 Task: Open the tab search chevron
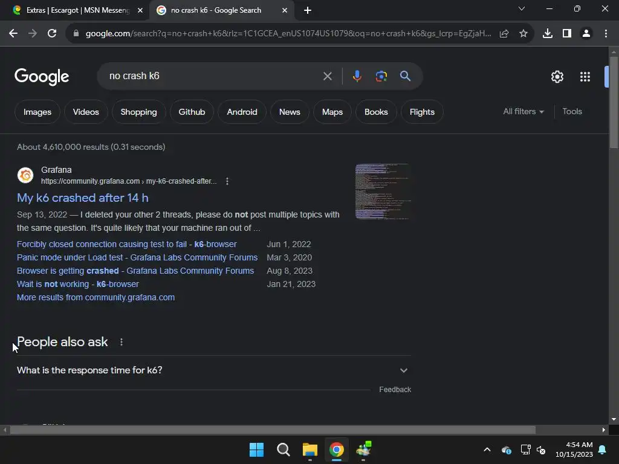click(522, 8)
